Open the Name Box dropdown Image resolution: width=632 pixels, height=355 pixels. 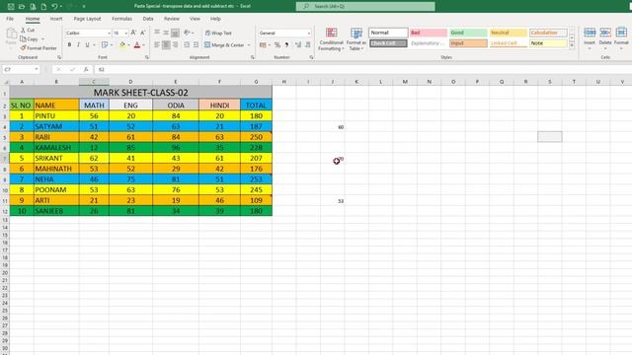(37, 69)
